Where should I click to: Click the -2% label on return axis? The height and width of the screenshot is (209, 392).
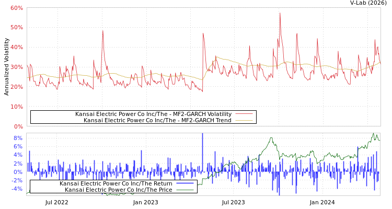tap(16, 180)
